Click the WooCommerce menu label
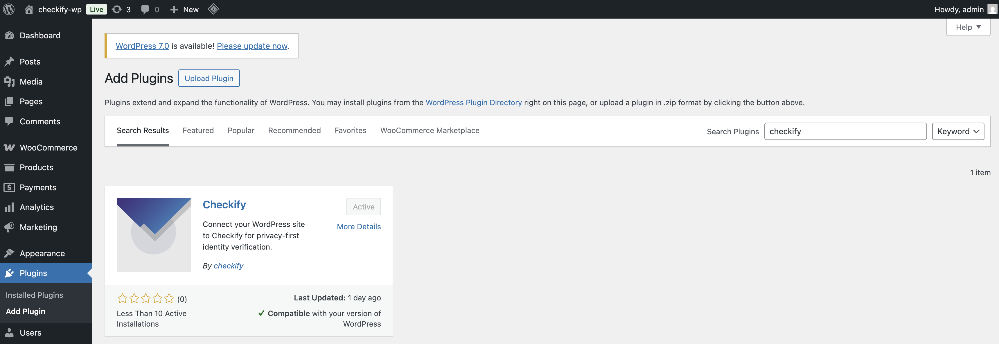 point(48,148)
